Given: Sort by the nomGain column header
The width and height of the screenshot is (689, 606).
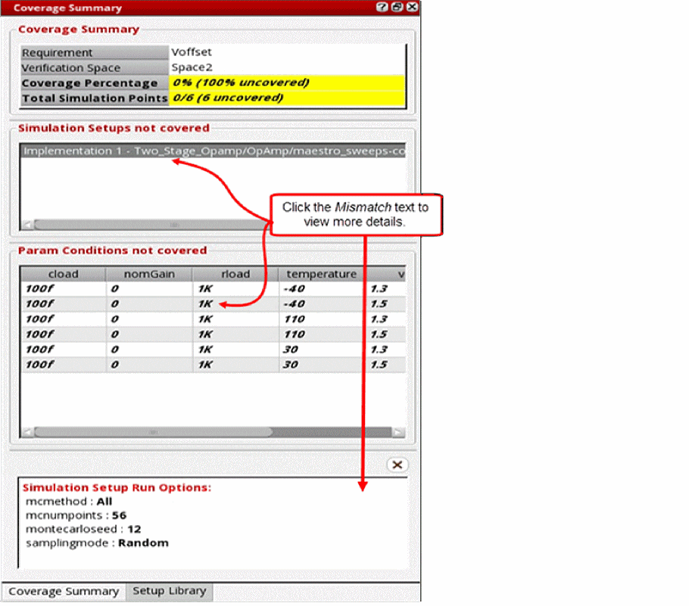Looking at the screenshot, I should tap(149, 274).
